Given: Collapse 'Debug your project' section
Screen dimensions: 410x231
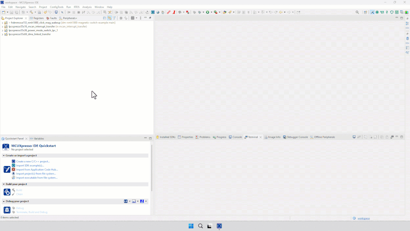Looking at the screenshot, I should [x=4, y=201].
